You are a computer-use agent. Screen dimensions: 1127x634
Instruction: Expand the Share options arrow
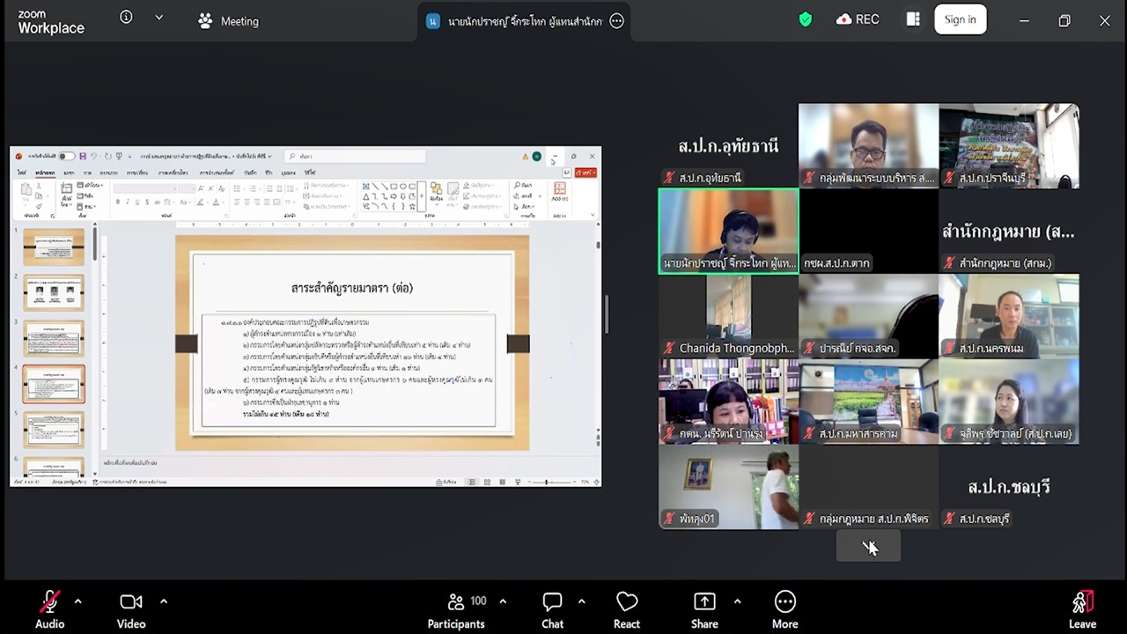[x=737, y=601]
